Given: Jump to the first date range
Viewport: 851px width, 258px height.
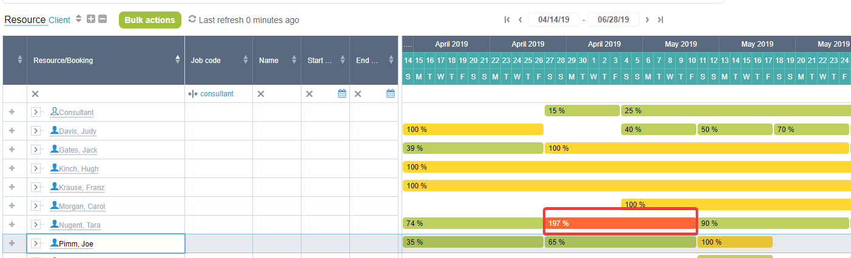Looking at the screenshot, I should tap(507, 20).
